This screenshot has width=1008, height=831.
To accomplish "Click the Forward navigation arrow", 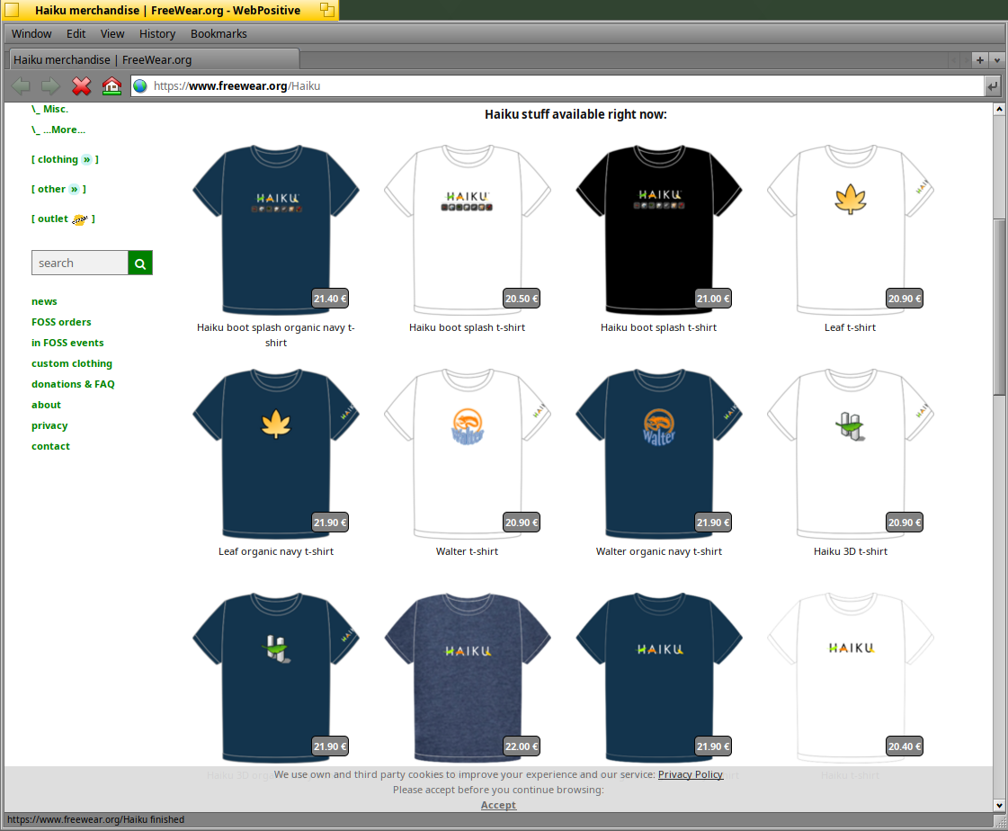I will [50, 85].
